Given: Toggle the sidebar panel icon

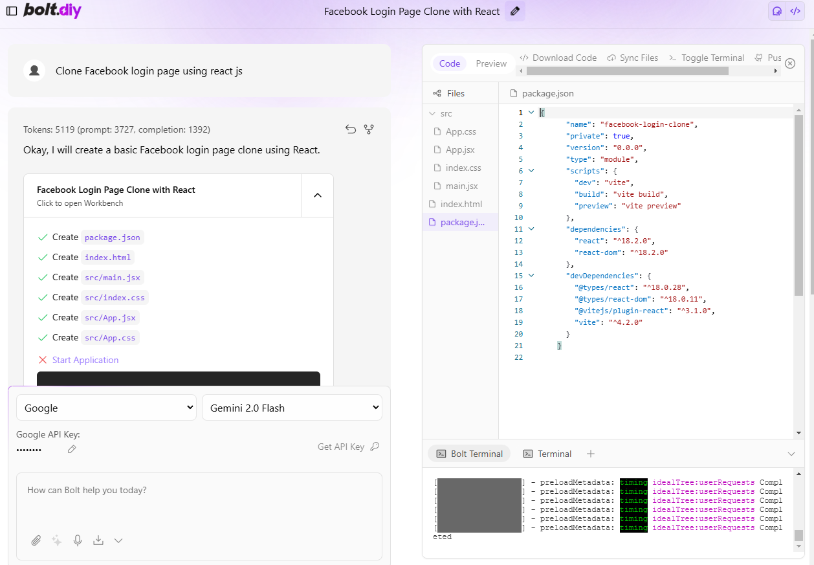Looking at the screenshot, I should [12, 11].
